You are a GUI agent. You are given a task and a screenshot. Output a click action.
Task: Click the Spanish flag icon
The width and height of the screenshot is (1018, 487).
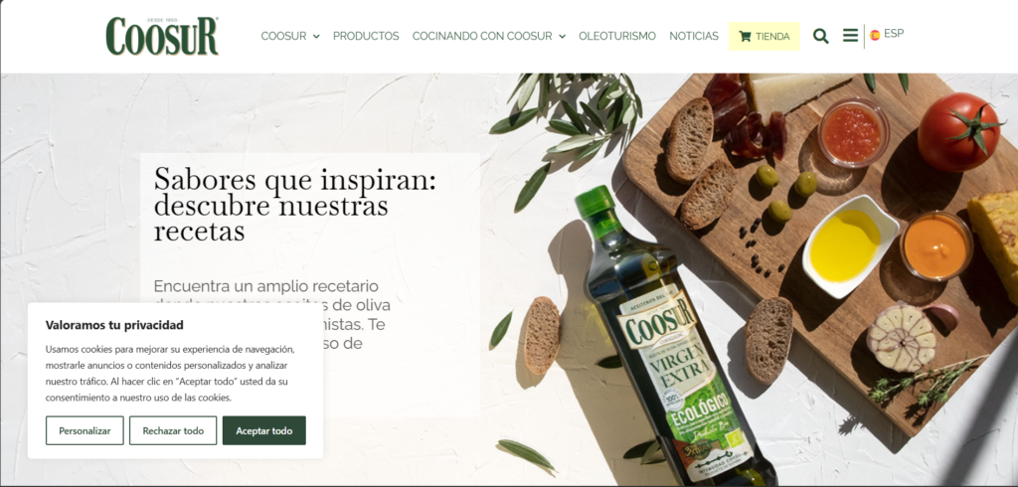(875, 35)
